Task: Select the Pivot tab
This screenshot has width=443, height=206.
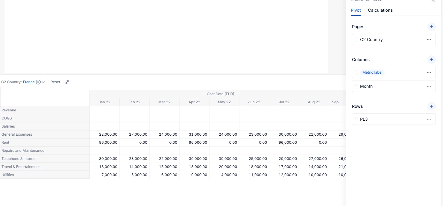Action: (356, 10)
